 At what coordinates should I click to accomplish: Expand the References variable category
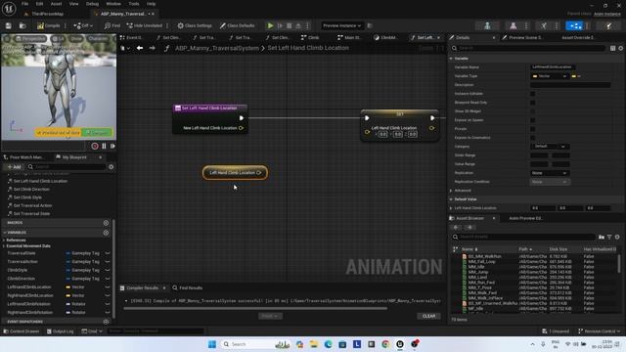pos(4,240)
